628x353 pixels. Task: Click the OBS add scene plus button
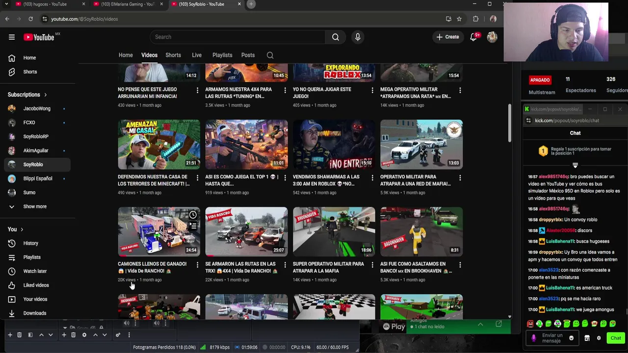point(10,335)
